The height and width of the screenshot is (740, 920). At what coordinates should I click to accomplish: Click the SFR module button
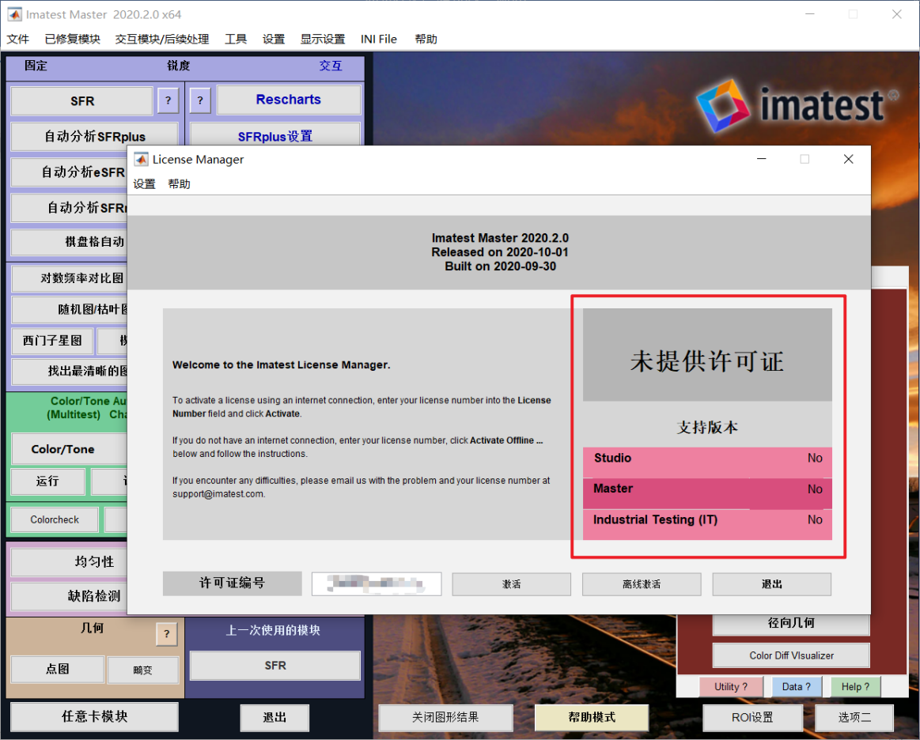click(x=82, y=101)
